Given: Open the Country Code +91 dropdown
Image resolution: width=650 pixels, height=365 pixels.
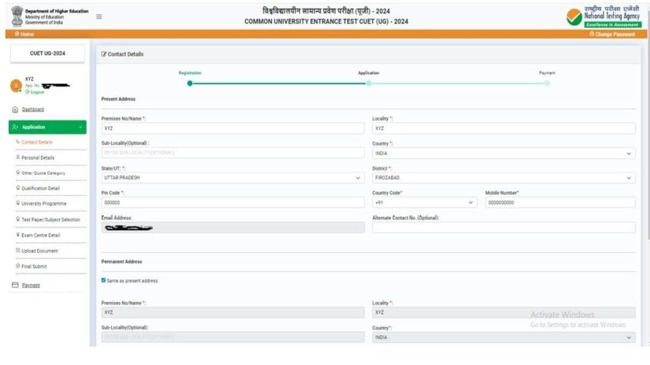Looking at the screenshot, I should coord(425,202).
